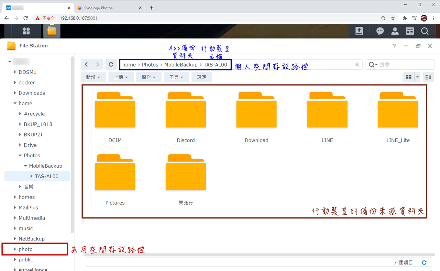This screenshot has width=440, height=271.
Task: Click TAS-AL00 in the path breadcrumb
Action: 215,65
